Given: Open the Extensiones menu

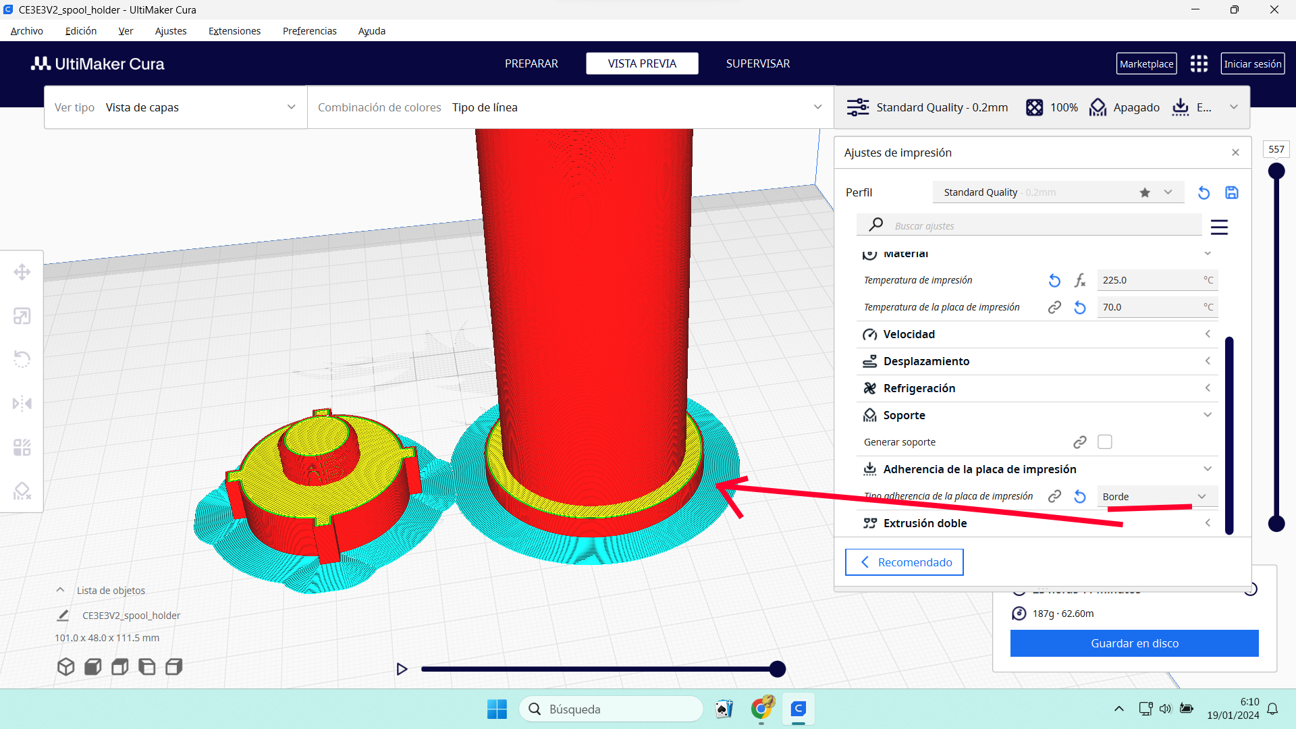Looking at the screenshot, I should tap(234, 31).
